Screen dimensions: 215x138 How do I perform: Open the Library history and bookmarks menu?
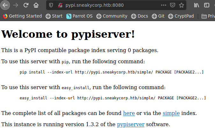[196, 5]
